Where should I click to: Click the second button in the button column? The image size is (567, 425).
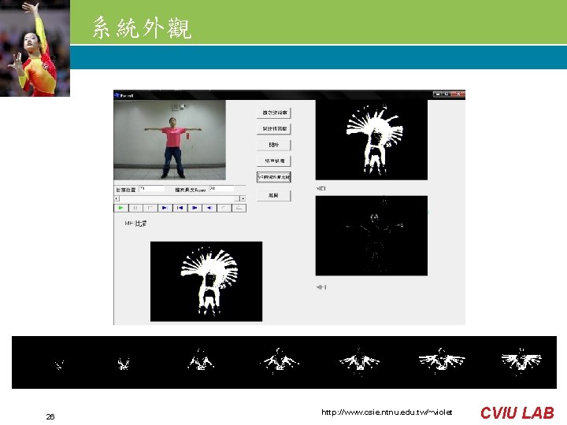tap(274, 128)
